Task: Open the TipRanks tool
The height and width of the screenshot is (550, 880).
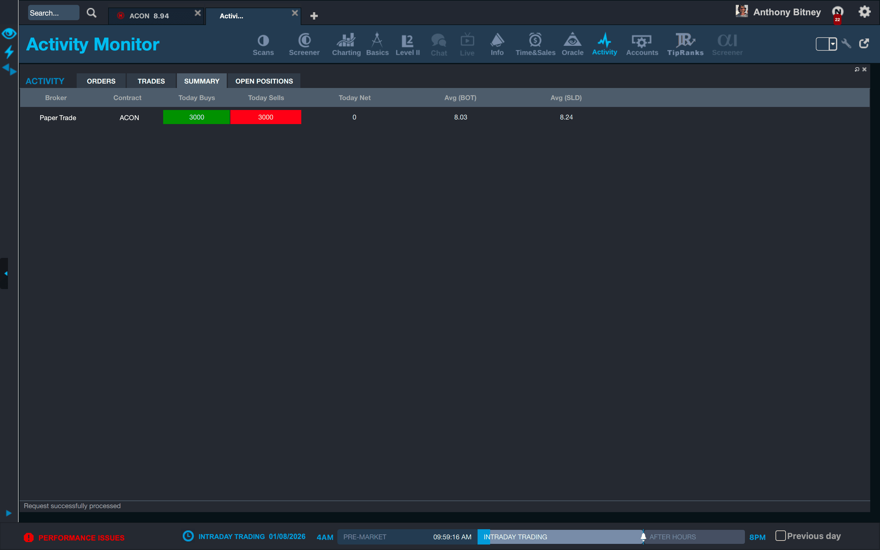Action: (x=685, y=44)
